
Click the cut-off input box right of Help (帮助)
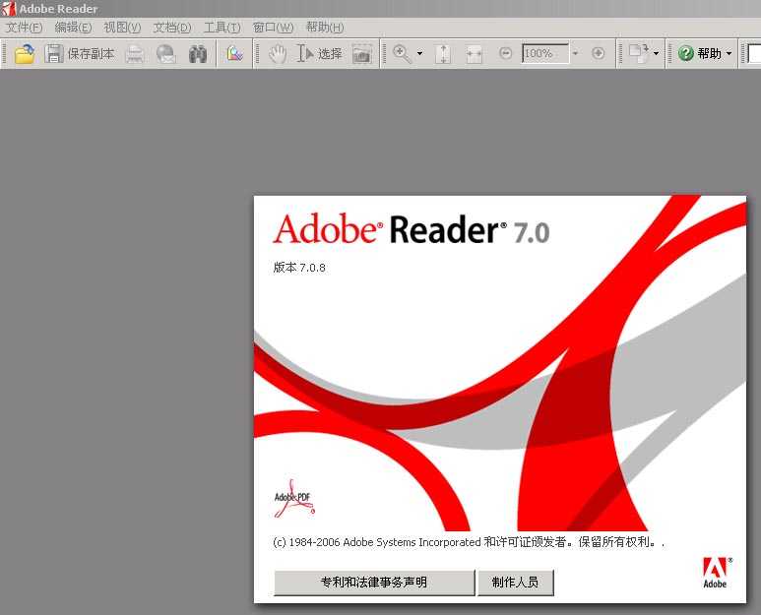pyautogui.click(x=754, y=53)
